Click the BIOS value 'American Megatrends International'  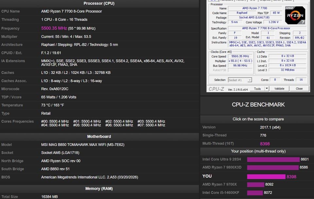(x=90, y=177)
